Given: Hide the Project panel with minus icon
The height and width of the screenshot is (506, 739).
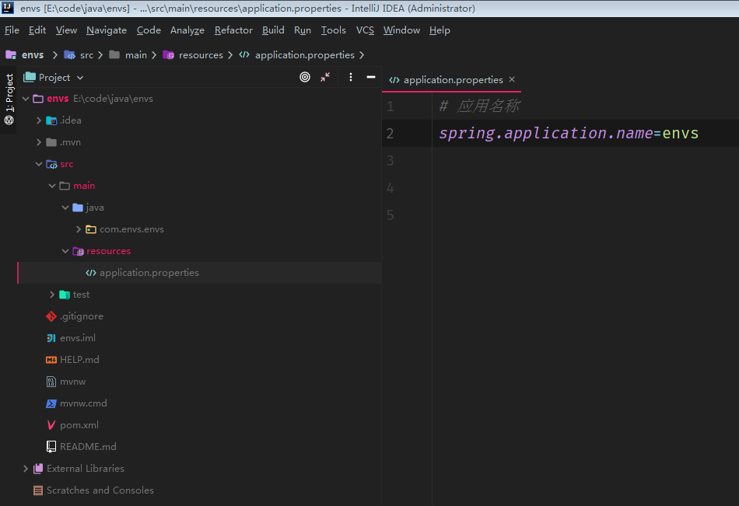Looking at the screenshot, I should click(371, 77).
